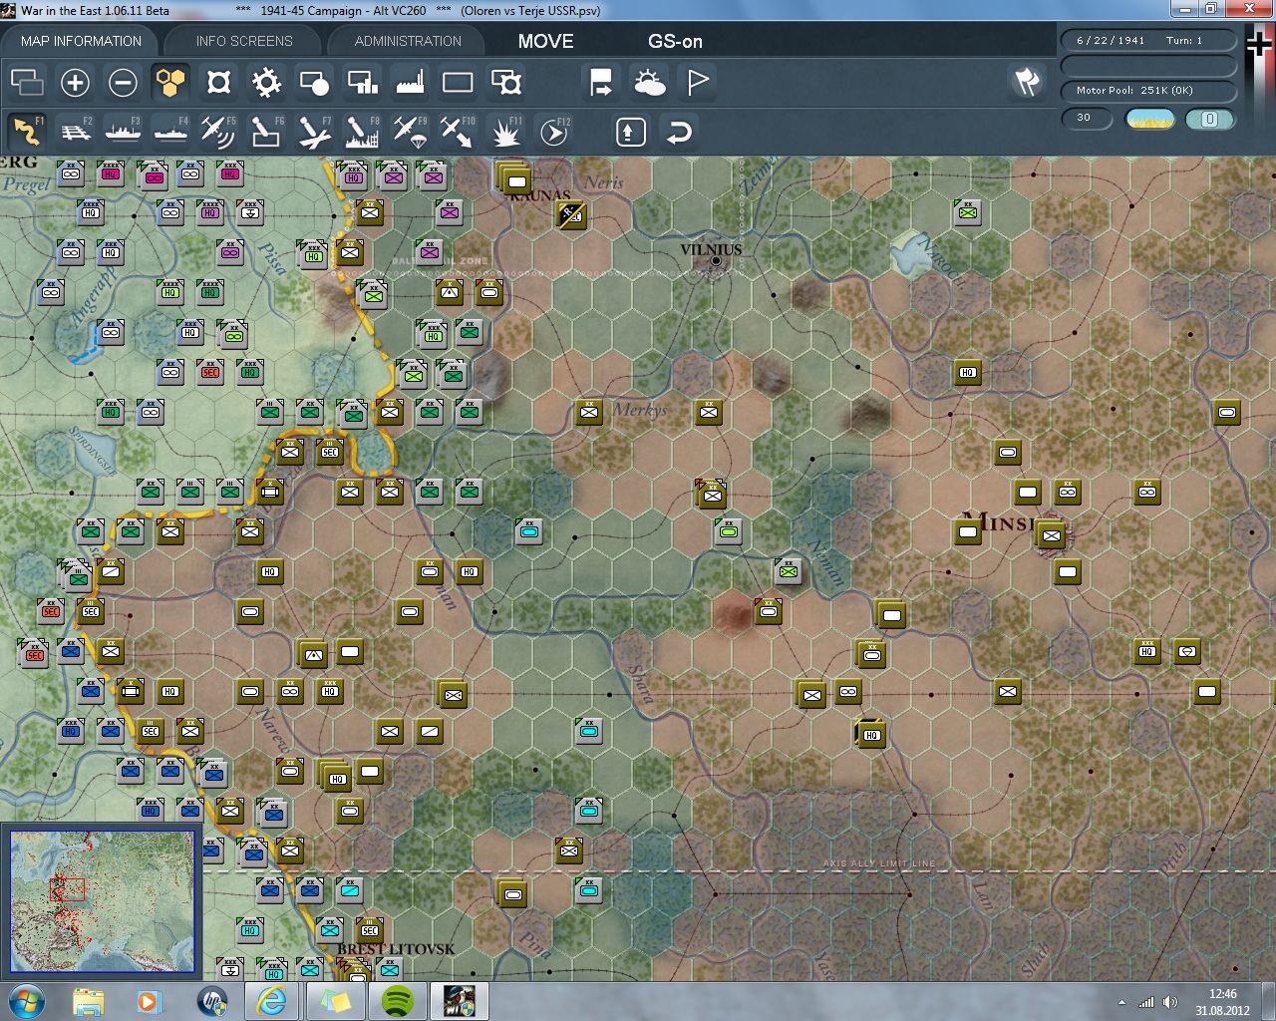Select the F4 amphibious transport mode icon
1276x1021 pixels.
(x=170, y=132)
